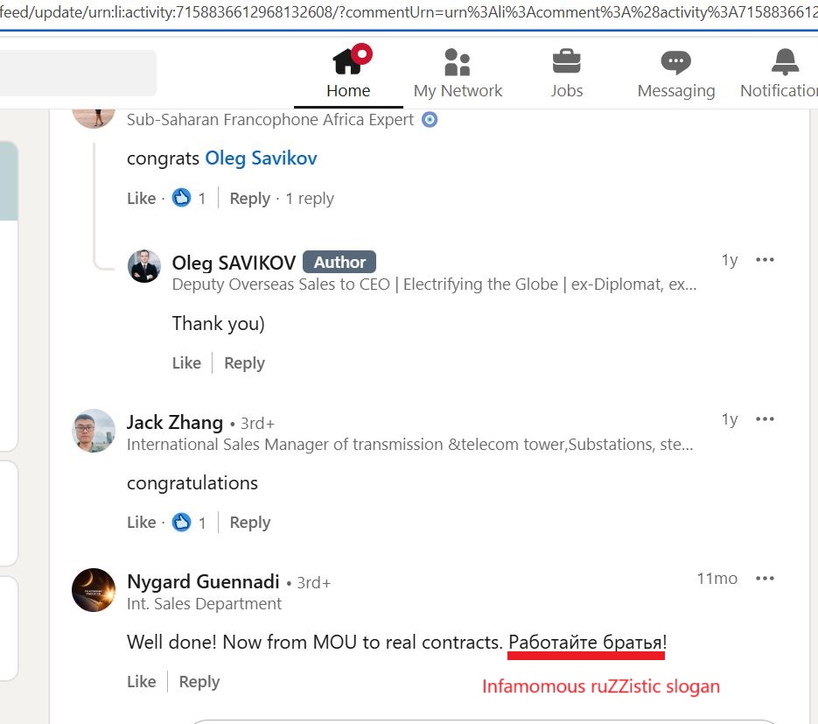Click Oleg SAVIKOV's profile photo
The height and width of the screenshot is (724, 818).
tap(144, 266)
